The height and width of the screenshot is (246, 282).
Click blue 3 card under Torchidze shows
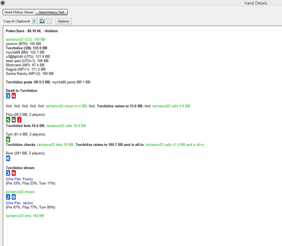pos(8,173)
